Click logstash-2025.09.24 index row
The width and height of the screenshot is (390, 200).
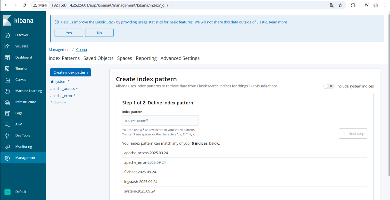point(245,182)
